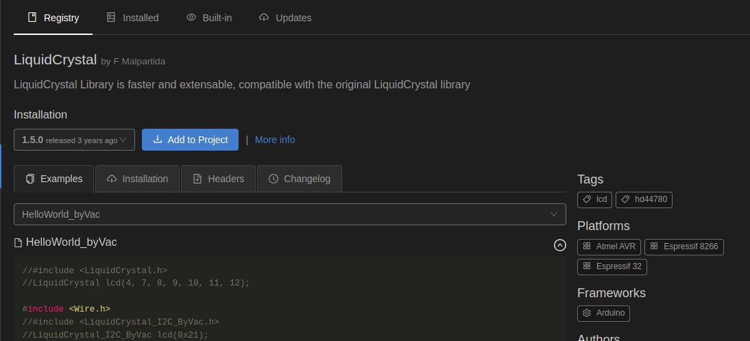Open the Built-in libraries tab

[209, 18]
